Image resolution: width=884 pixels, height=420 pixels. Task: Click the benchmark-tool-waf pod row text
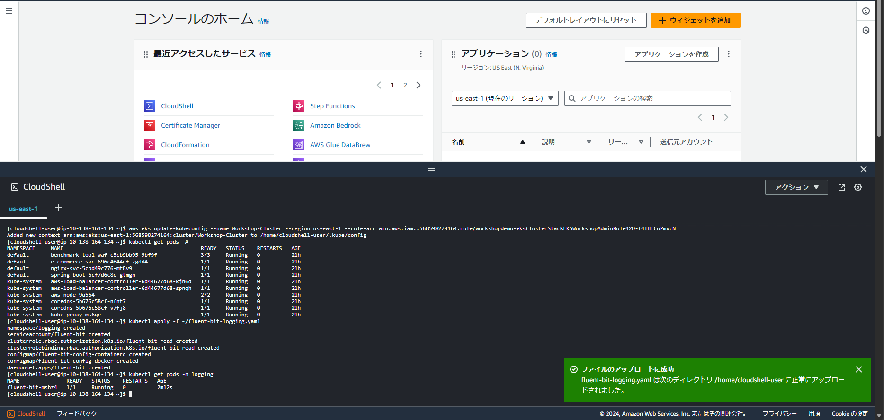[x=154, y=255]
